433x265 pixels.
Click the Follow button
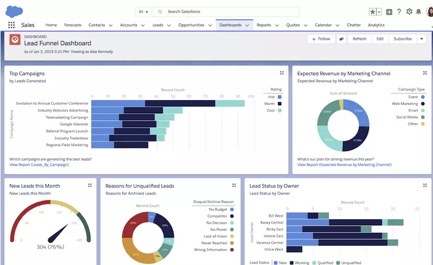321,39
